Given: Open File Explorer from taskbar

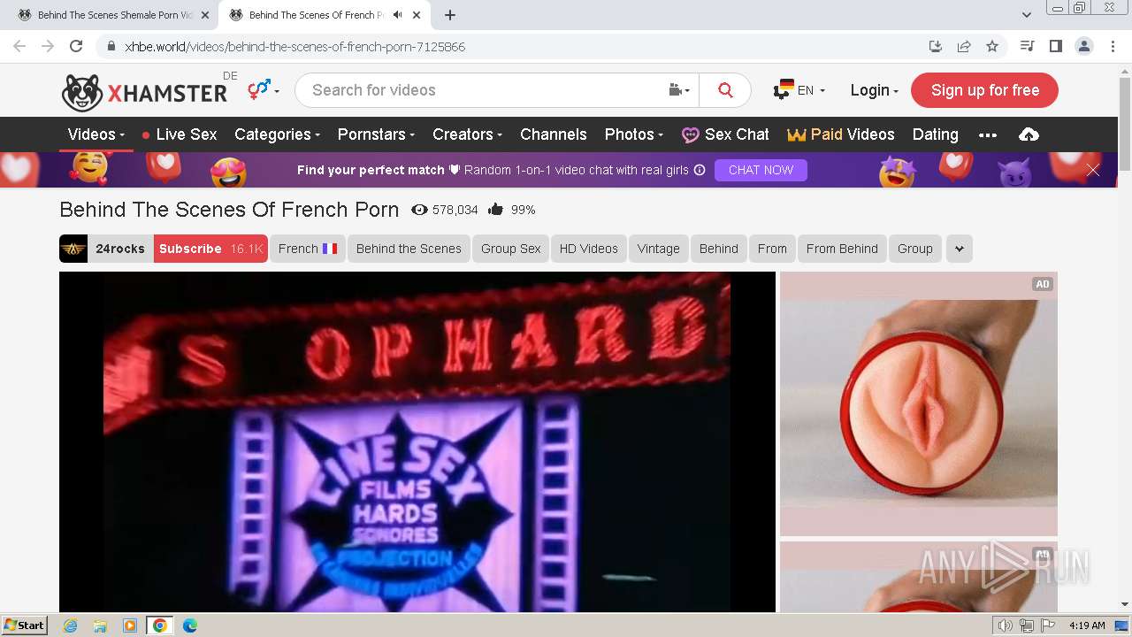Looking at the screenshot, I should (100, 625).
